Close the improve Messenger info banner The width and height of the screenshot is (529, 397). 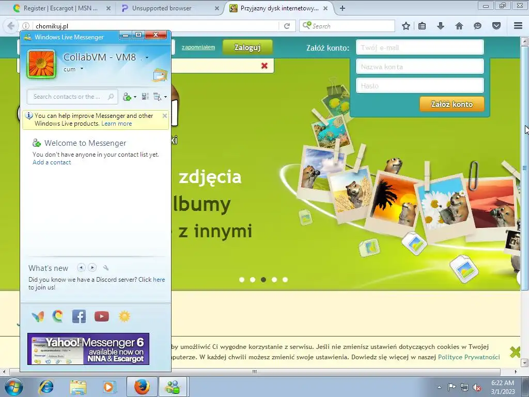[165, 116]
